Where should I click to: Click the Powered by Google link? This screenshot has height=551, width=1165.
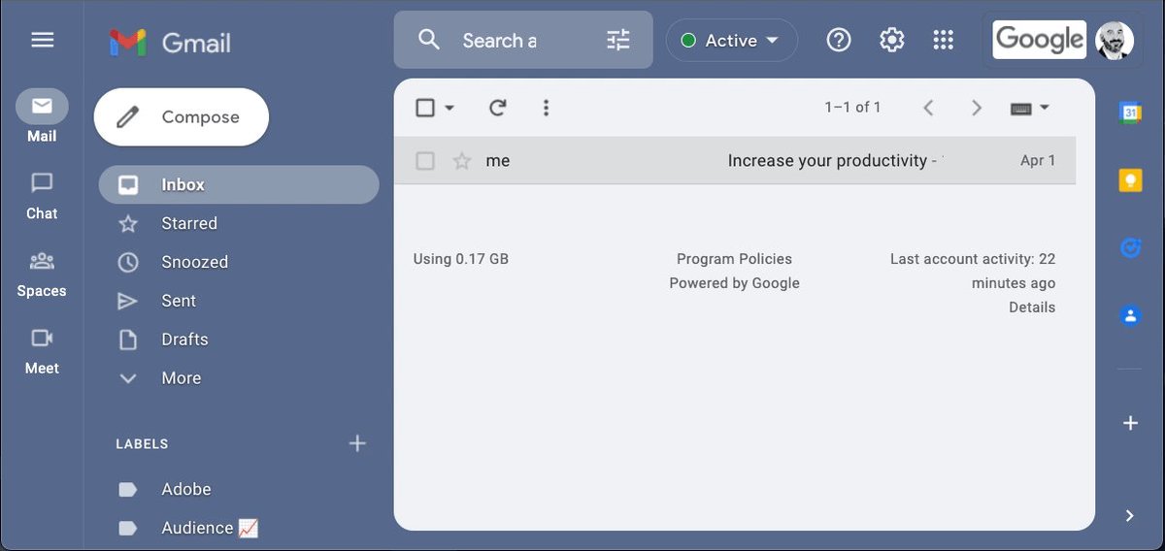[734, 283]
